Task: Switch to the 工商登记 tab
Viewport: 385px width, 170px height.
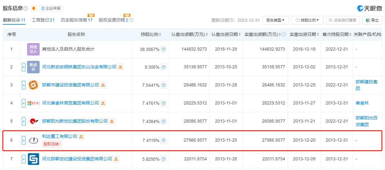Action: 43,20
